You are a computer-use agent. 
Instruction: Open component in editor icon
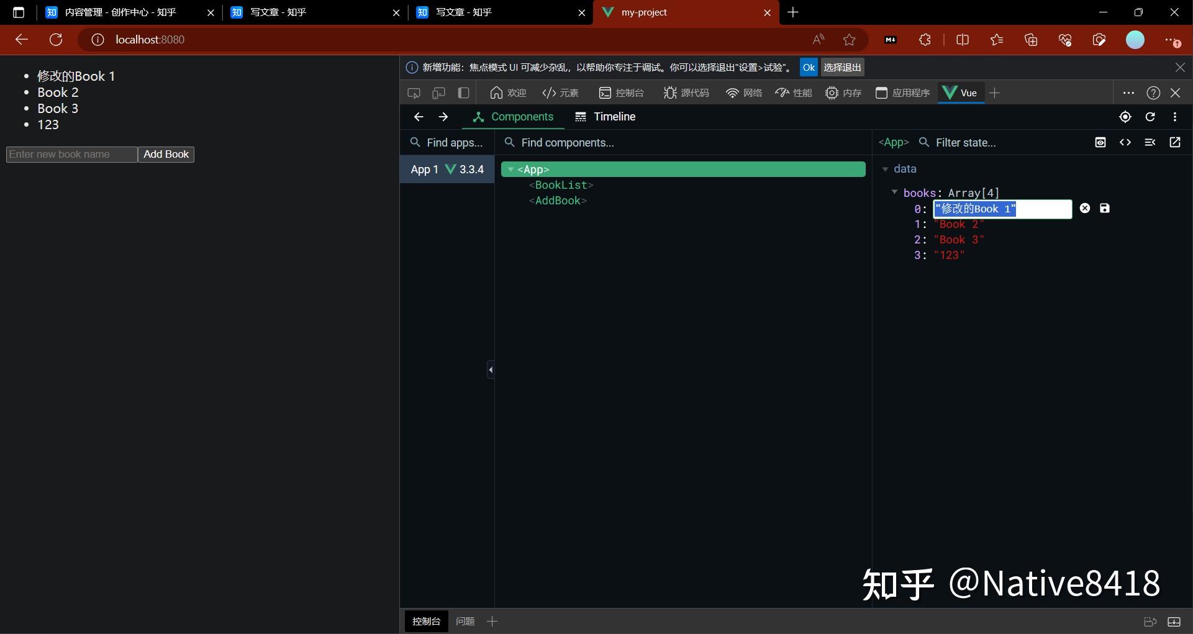pyautogui.click(x=1175, y=142)
